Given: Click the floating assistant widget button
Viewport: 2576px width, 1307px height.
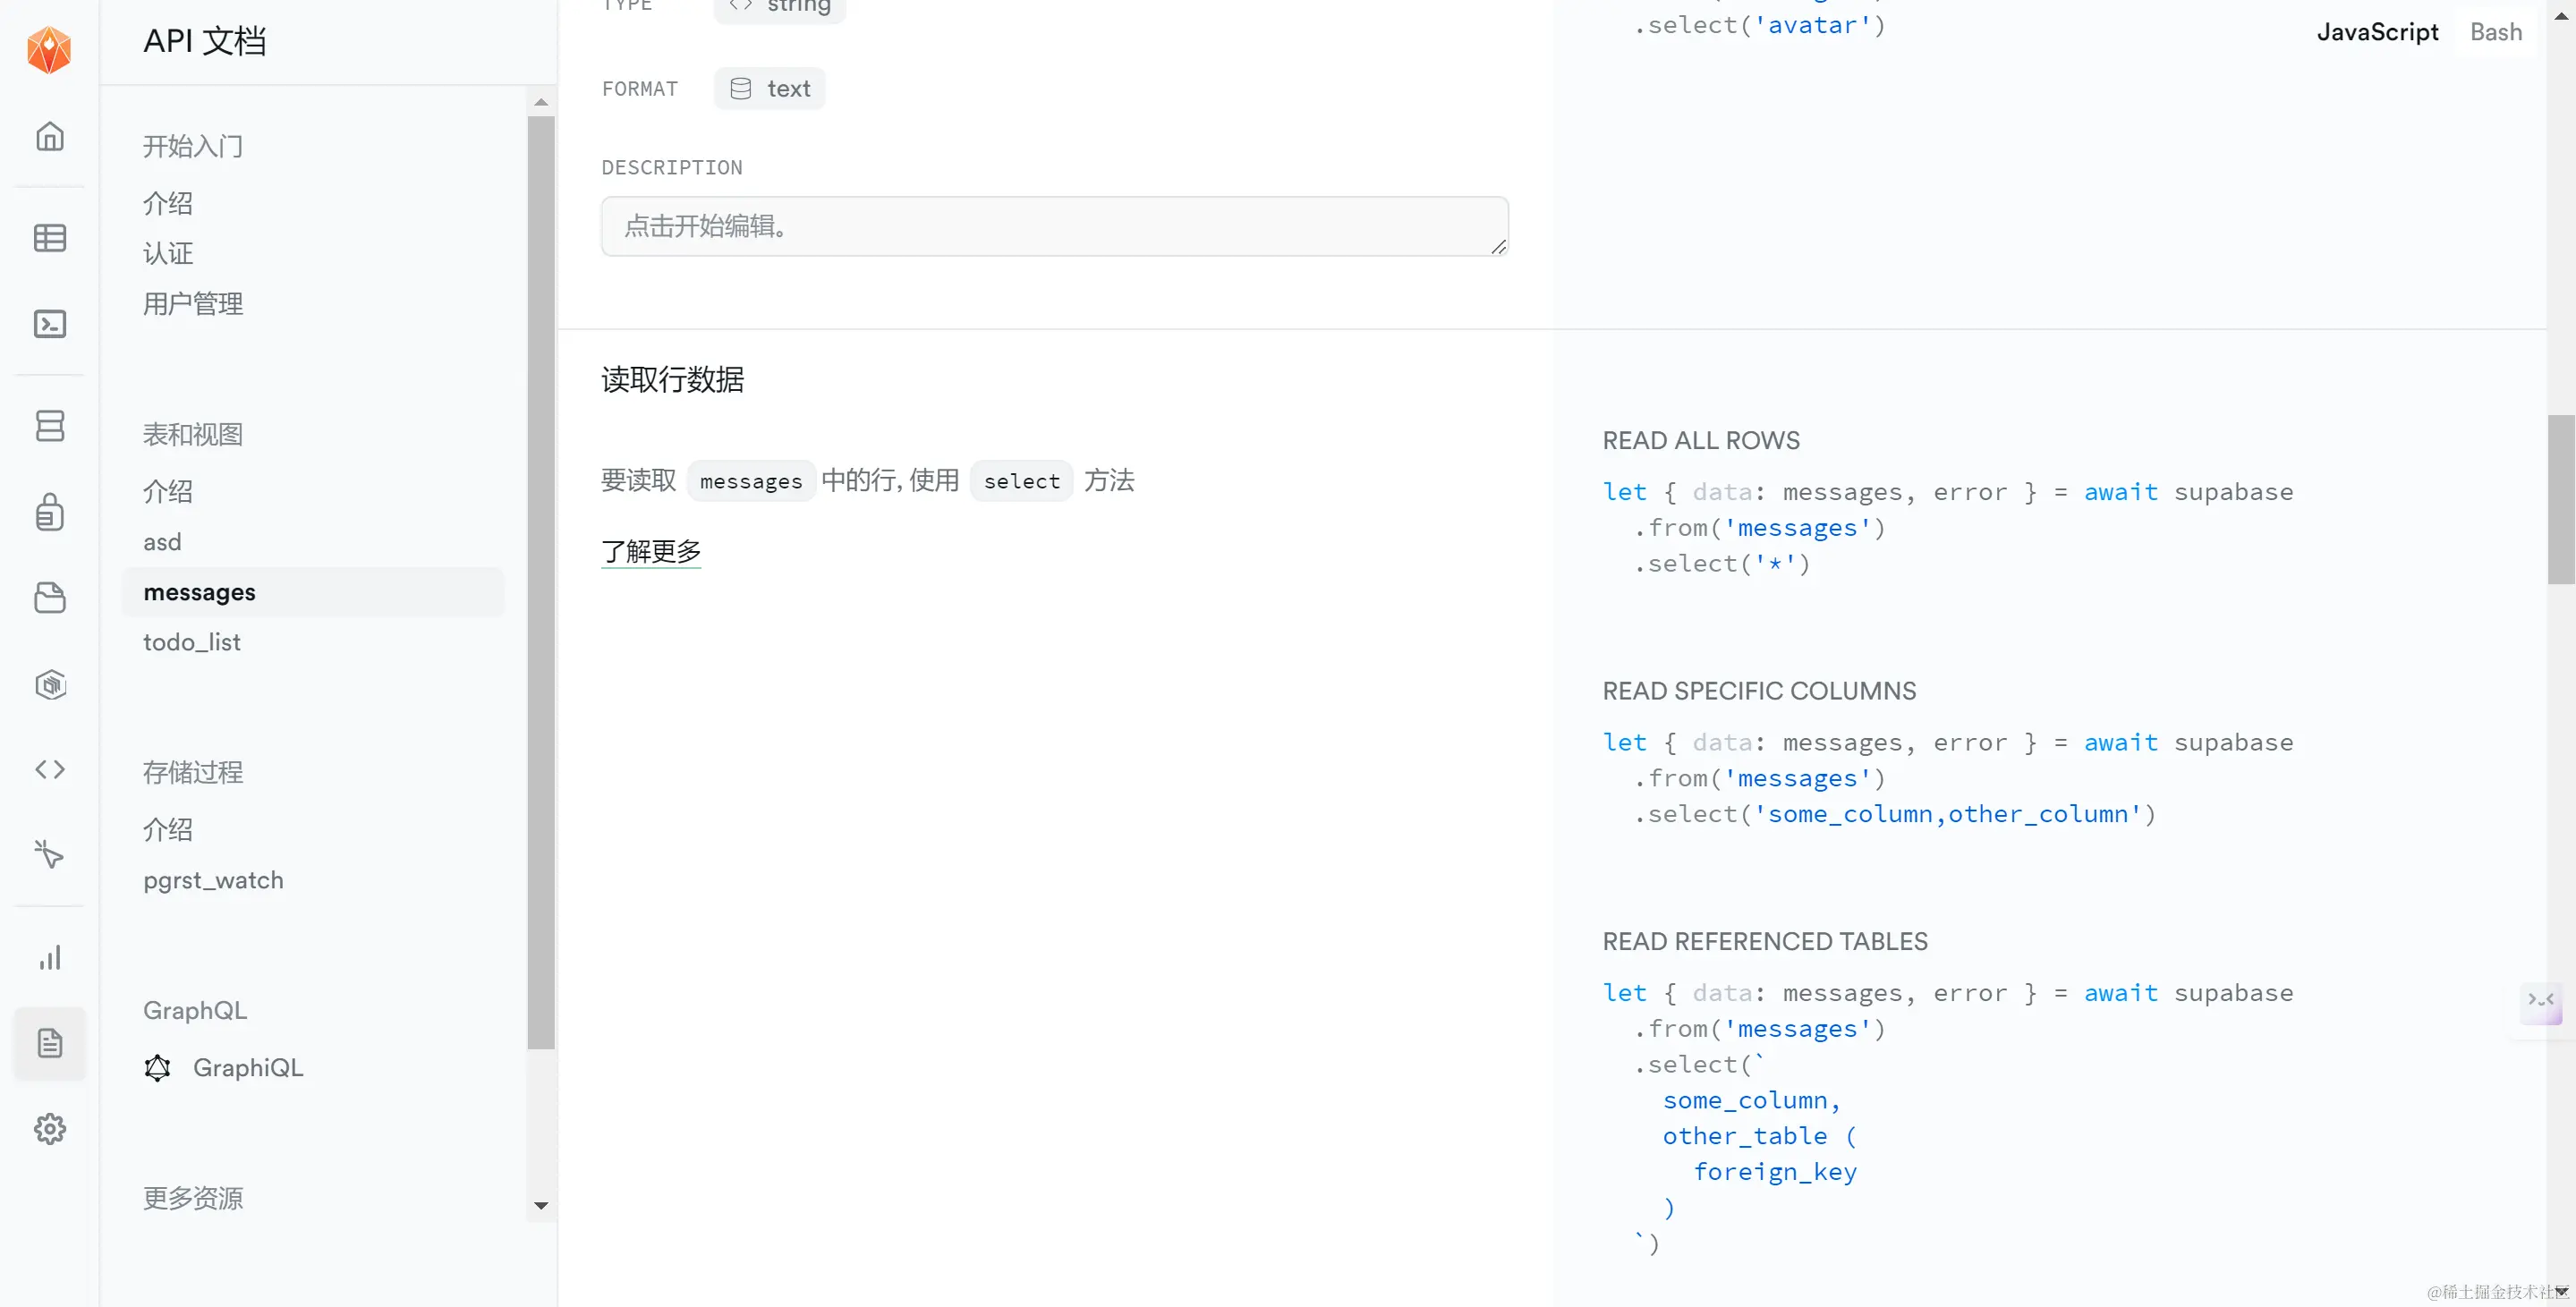Looking at the screenshot, I should click(2540, 1002).
